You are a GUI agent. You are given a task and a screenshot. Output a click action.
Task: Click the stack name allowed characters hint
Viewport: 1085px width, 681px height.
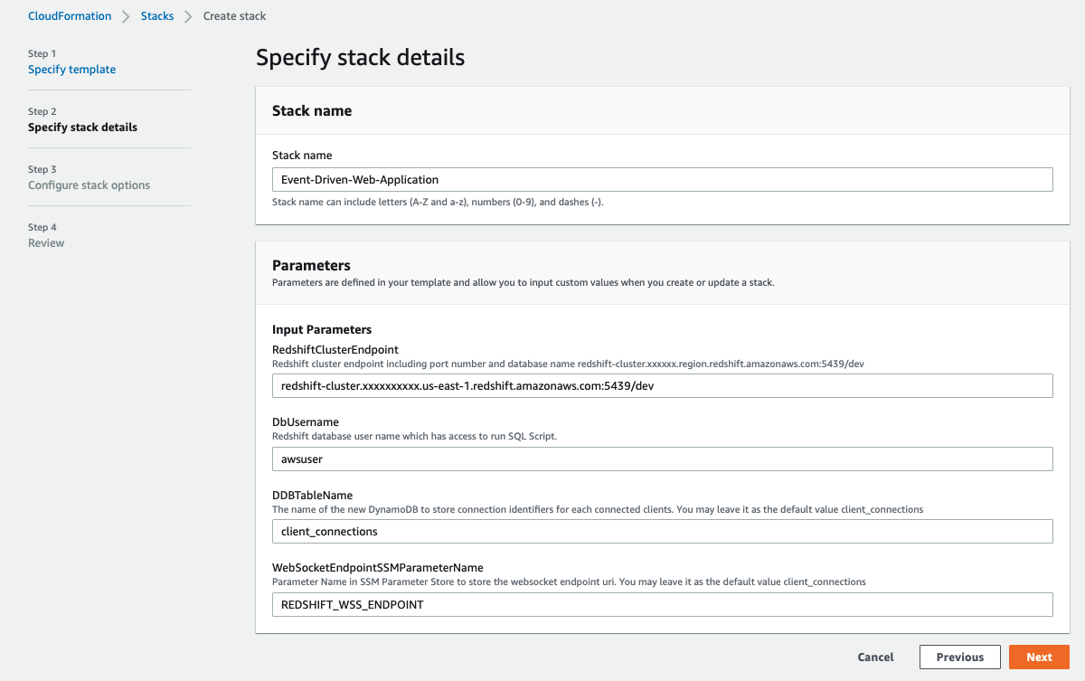438,203
